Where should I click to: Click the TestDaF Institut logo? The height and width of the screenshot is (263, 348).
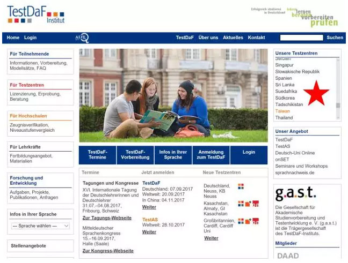[36, 14]
